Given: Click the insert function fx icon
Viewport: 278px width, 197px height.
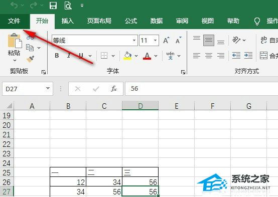Looking at the screenshot, I should [113, 89].
